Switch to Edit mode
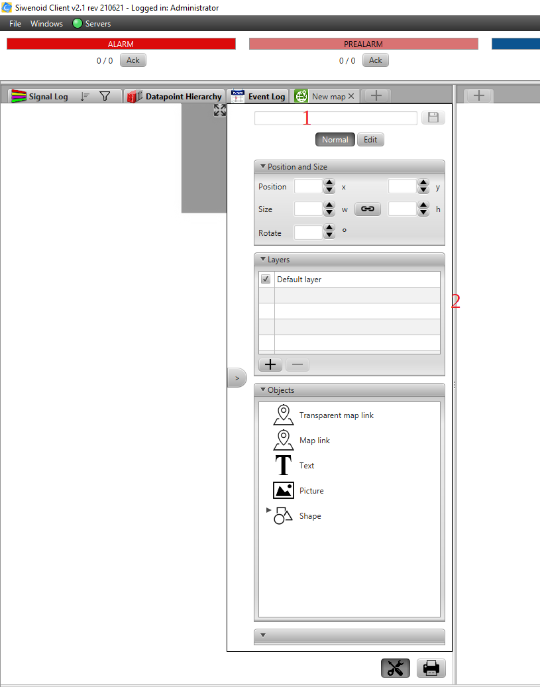This screenshot has height=687, width=540. point(370,140)
